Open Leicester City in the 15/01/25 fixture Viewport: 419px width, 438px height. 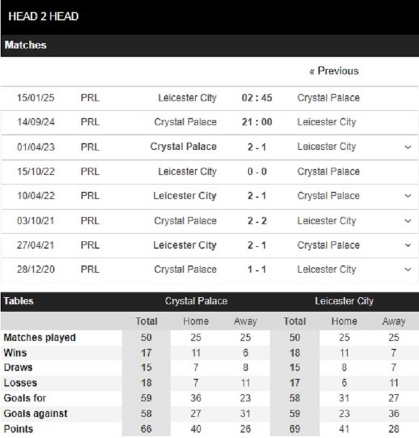(x=187, y=98)
